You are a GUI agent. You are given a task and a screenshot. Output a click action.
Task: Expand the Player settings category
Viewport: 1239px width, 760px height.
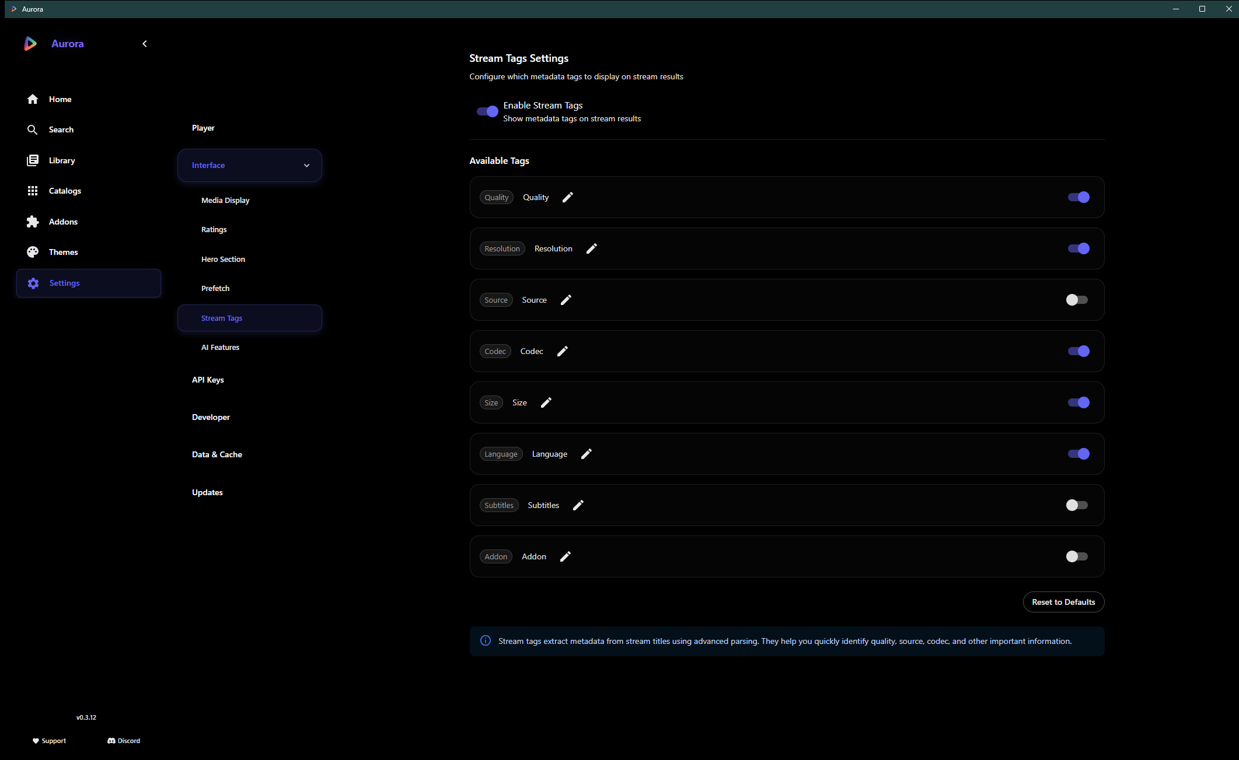(203, 128)
